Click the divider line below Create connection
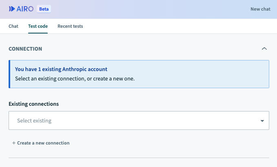The width and height of the screenshot is (277, 167). [x=139, y=158]
